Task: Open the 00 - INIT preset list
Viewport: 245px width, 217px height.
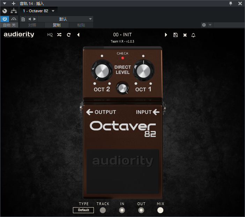Action: (122, 35)
